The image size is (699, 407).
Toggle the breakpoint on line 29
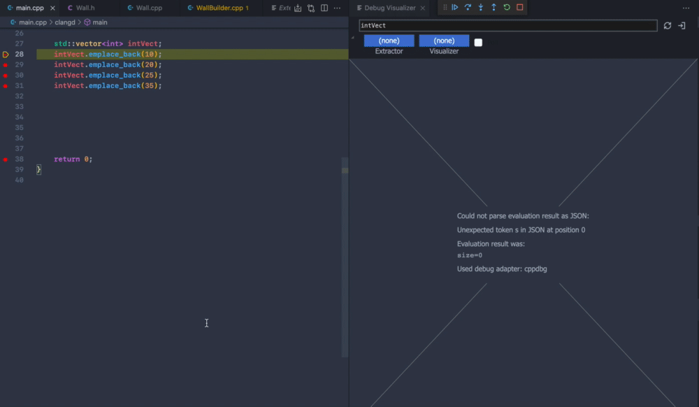click(x=6, y=64)
